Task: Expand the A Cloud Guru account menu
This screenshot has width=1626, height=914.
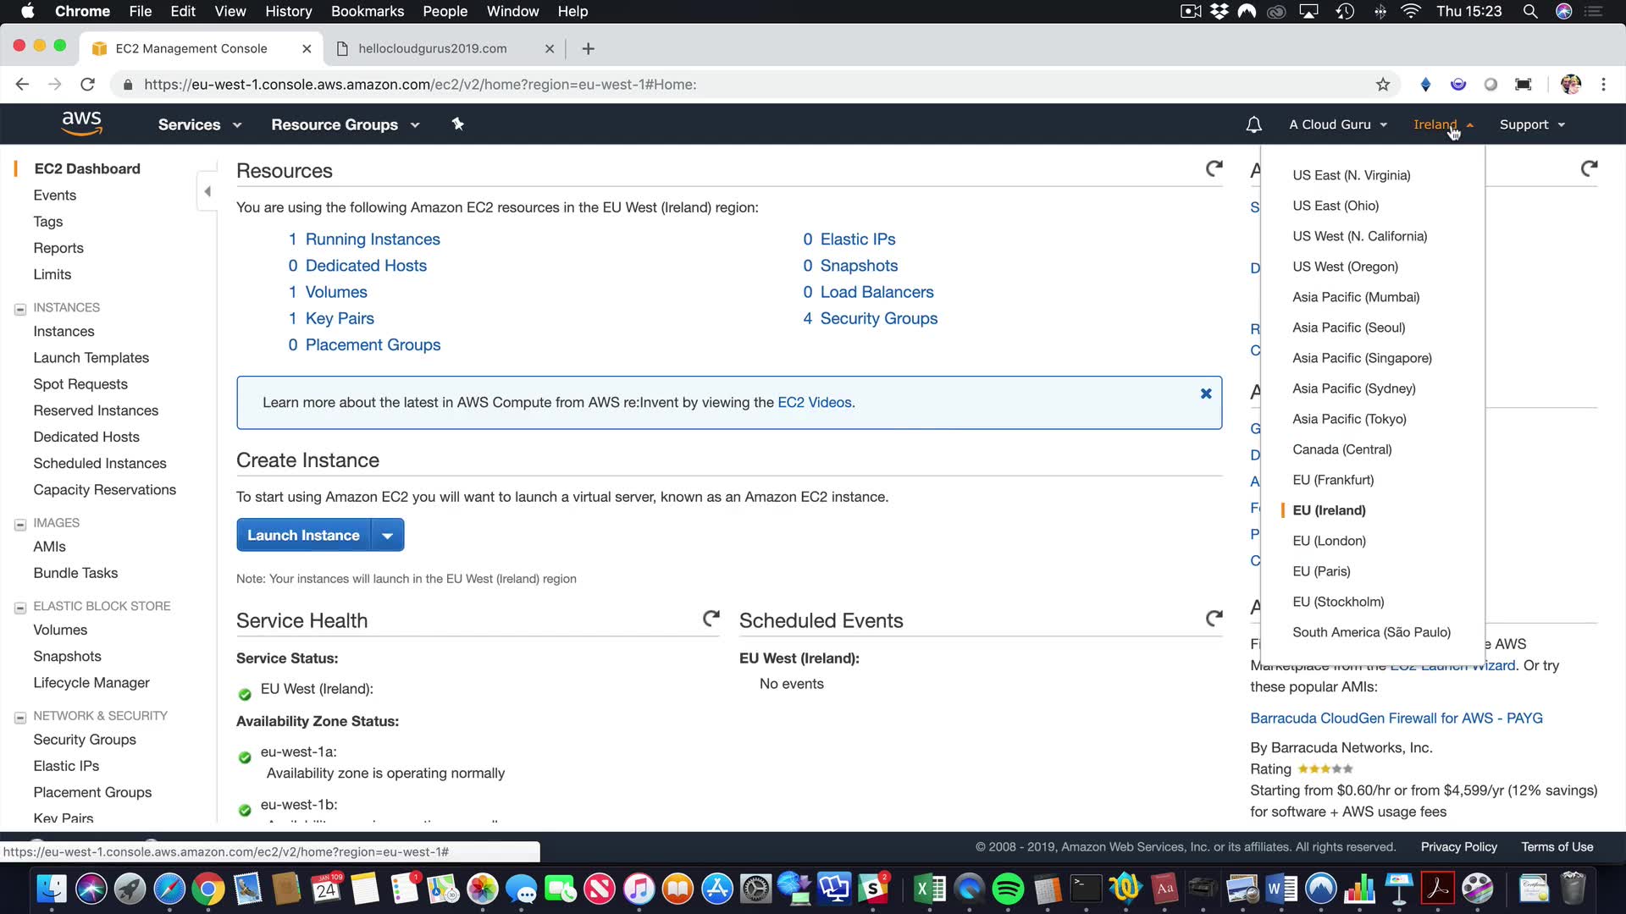Action: [x=1337, y=124]
